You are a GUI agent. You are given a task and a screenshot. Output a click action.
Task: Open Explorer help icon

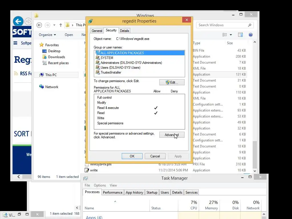250,35
